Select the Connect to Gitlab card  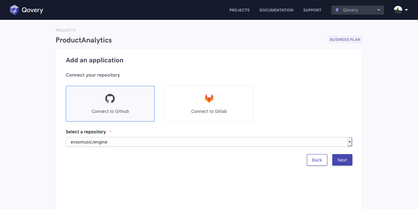[x=209, y=104]
